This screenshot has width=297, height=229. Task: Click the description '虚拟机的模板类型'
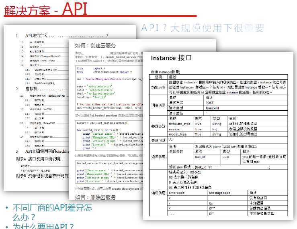[243, 124]
